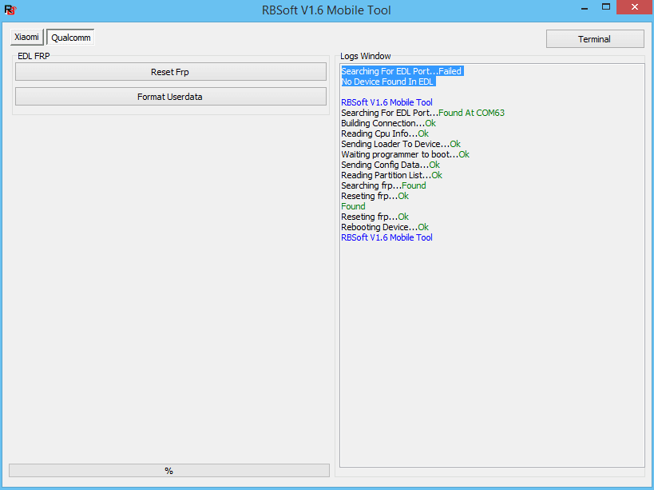Click the Format Userdata button
The height and width of the screenshot is (490, 654).
coord(171,97)
